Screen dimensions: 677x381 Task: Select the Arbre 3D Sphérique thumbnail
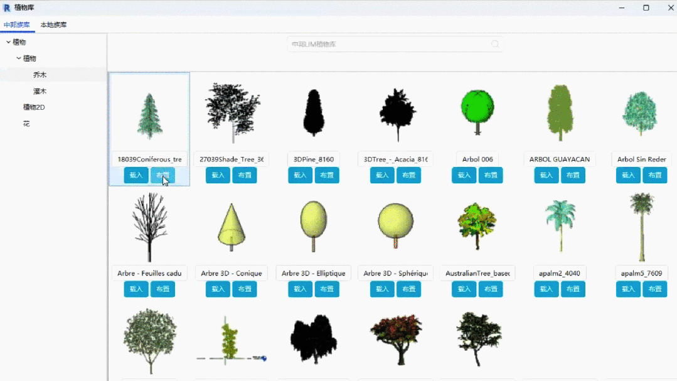[395, 225]
